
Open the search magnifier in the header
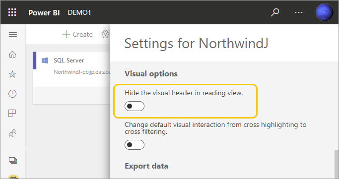click(x=275, y=12)
